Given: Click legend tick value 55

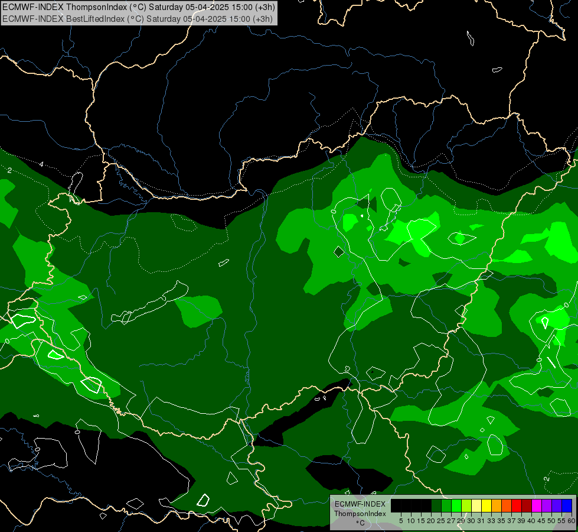Looking at the screenshot, I should 561,521.
